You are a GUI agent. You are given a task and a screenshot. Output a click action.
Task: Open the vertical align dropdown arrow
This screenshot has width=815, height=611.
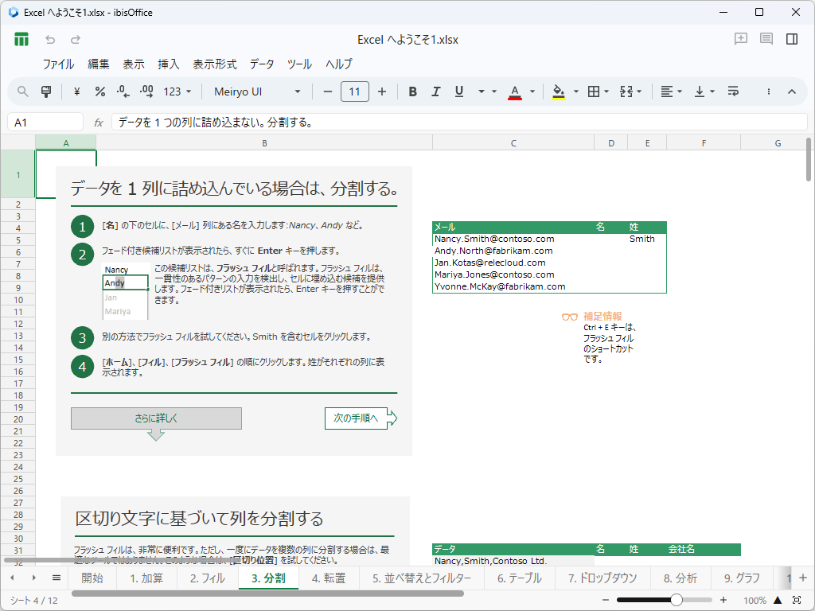[x=712, y=91]
